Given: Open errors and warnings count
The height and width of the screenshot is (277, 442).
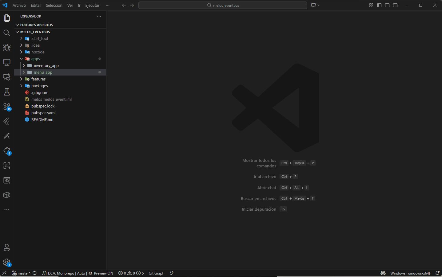Looking at the screenshot, I should click(x=131, y=273).
